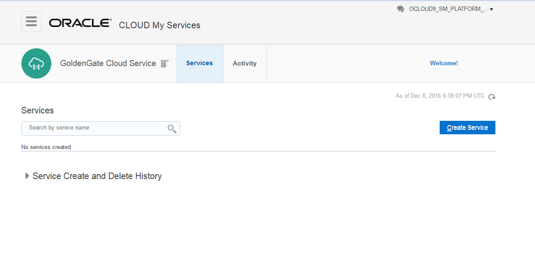Open the service picker icon beside GoldenGate Cloud Service
The image size is (535, 259).
pos(164,63)
